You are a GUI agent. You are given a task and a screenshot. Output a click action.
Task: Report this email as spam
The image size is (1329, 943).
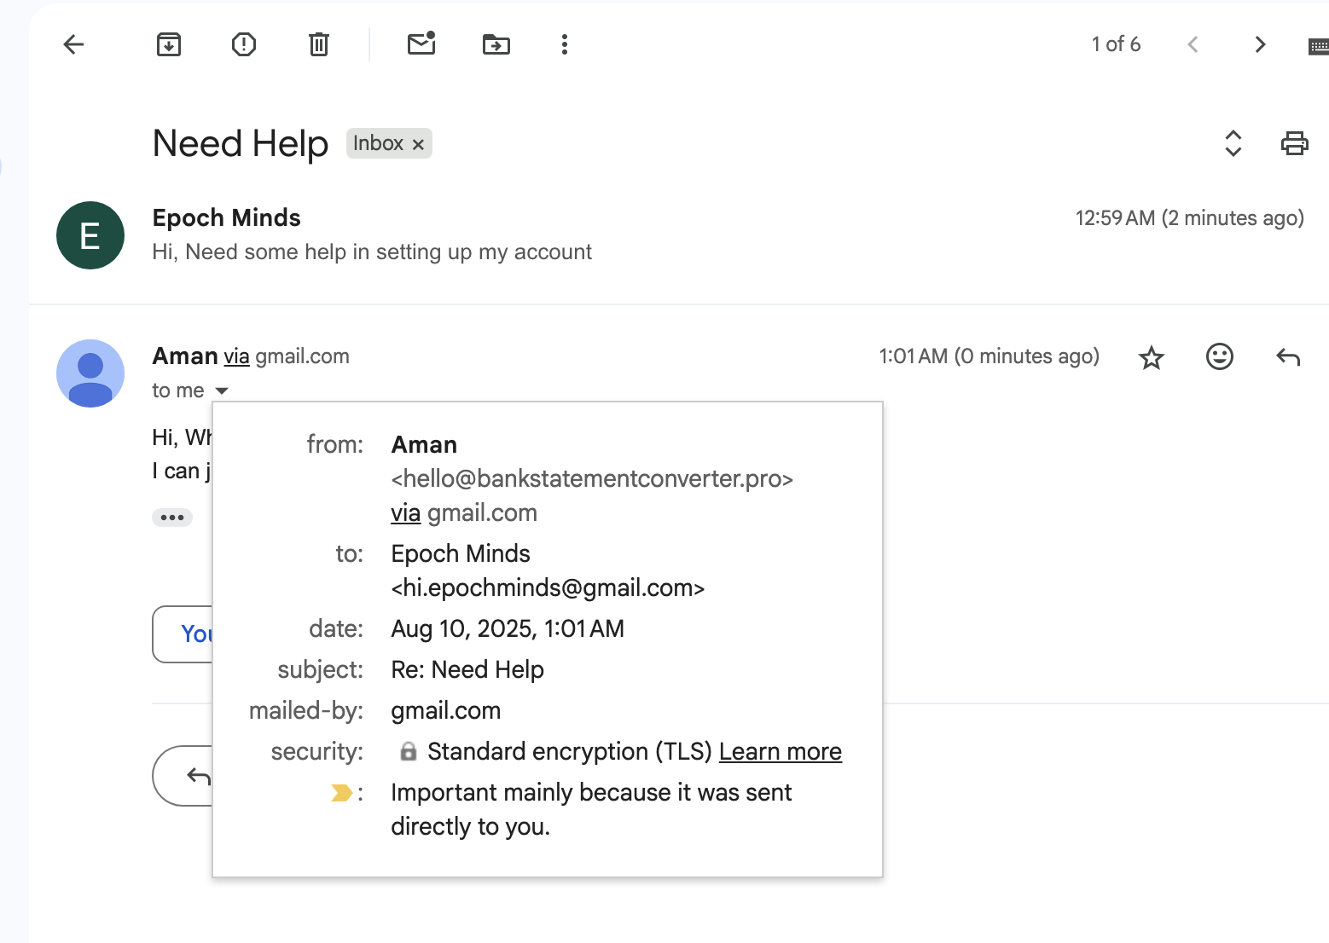243,44
